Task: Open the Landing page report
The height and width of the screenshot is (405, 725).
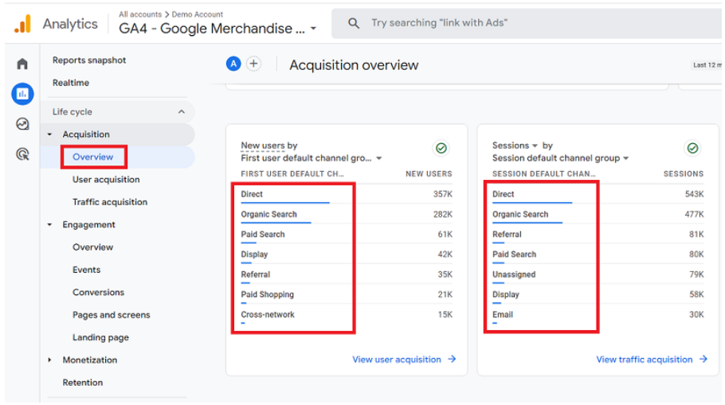Action: point(101,337)
